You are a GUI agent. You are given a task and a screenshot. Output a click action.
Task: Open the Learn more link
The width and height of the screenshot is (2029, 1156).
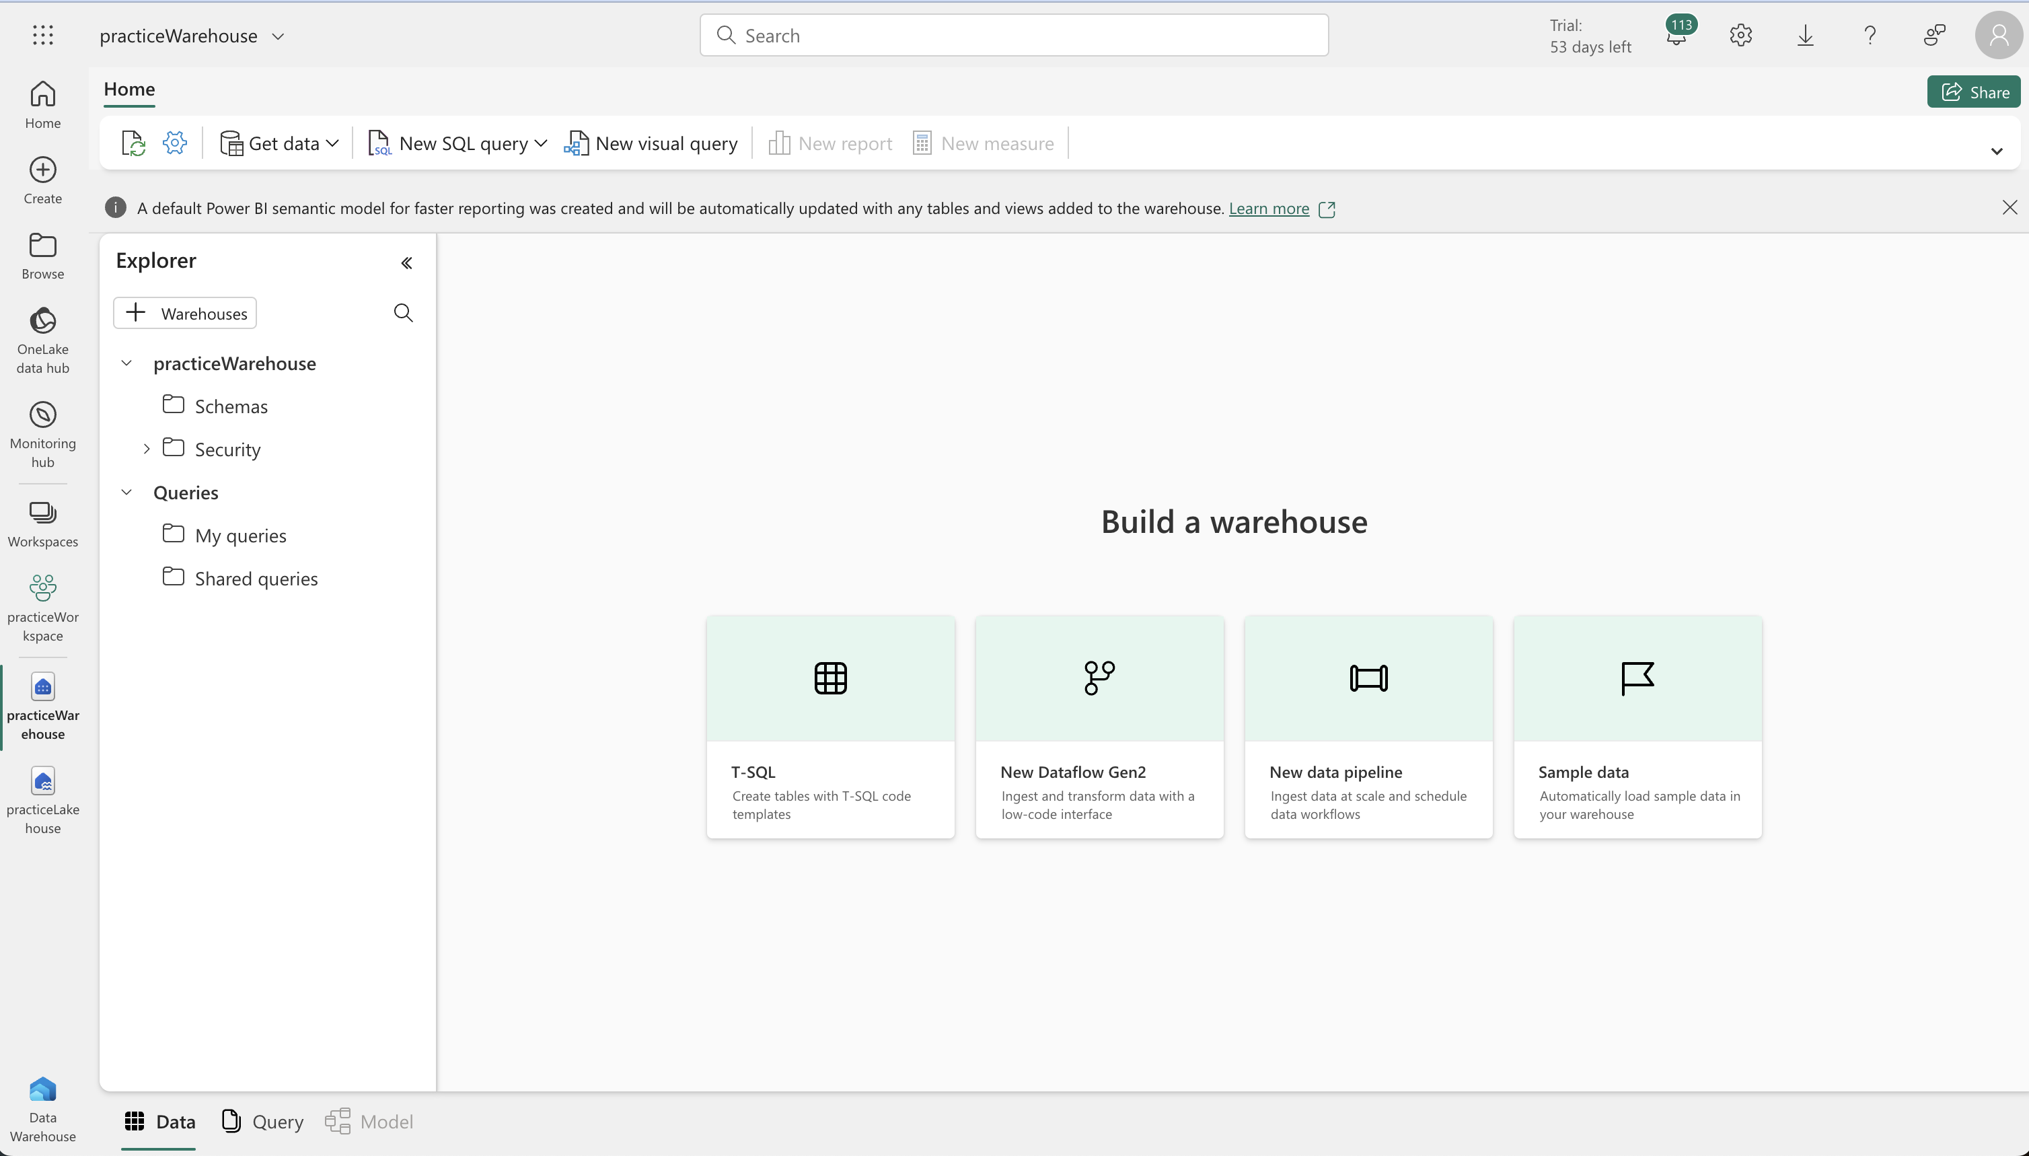tap(1269, 208)
